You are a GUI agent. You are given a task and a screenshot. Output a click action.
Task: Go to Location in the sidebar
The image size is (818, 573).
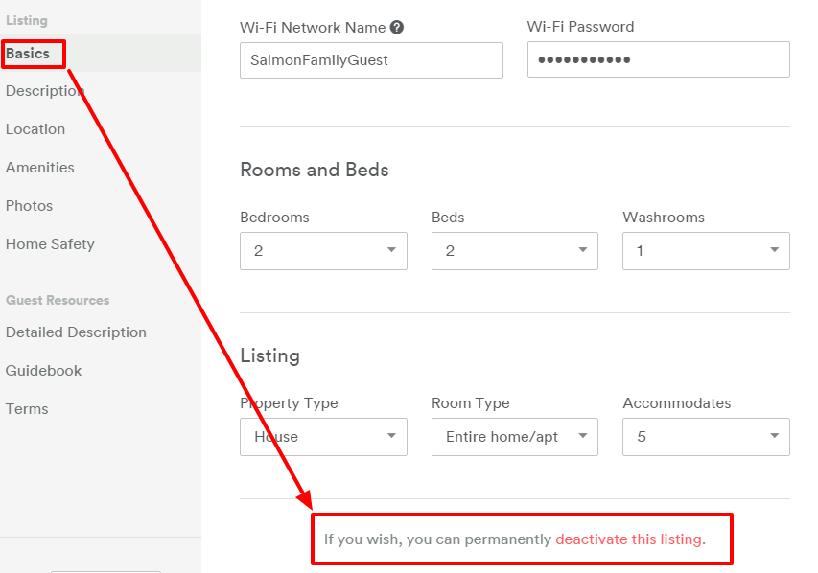pos(35,129)
